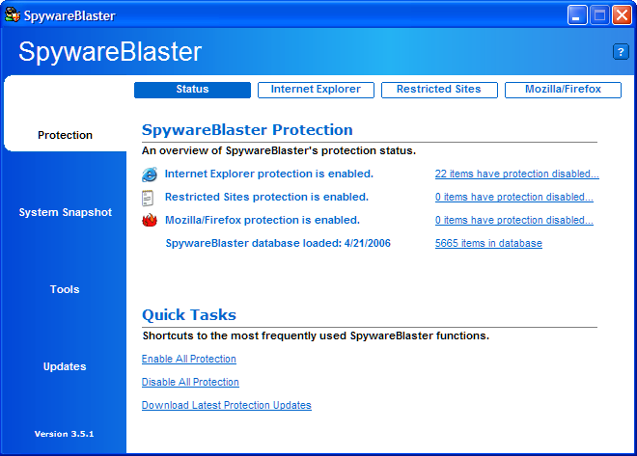Click 5665 items in database link
This screenshot has width=637, height=456.
[488, 243]
